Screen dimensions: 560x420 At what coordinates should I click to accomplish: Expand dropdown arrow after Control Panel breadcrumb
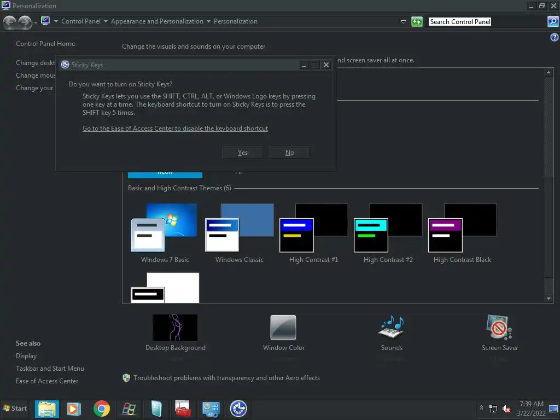(x=106, y=21)
